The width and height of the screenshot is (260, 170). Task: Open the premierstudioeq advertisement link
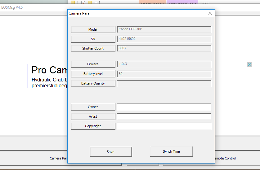click(x=49, y=86)
